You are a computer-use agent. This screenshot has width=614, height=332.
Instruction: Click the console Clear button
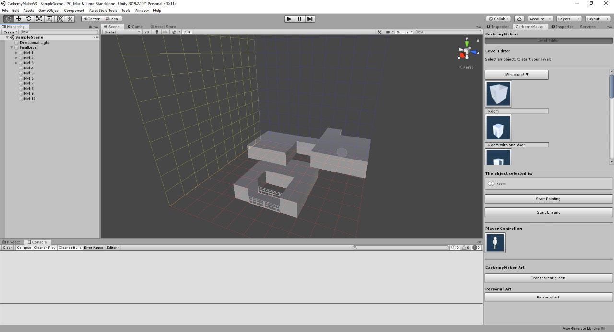click(x=8, y=248)
